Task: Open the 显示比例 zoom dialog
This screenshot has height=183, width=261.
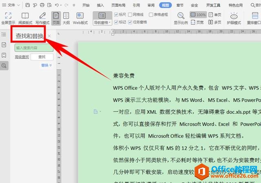Action: (x=181, y=18)
